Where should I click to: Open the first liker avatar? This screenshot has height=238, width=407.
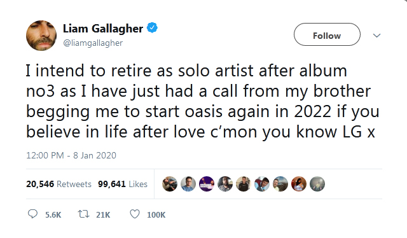pyautogui.click(x=170, y=184)
